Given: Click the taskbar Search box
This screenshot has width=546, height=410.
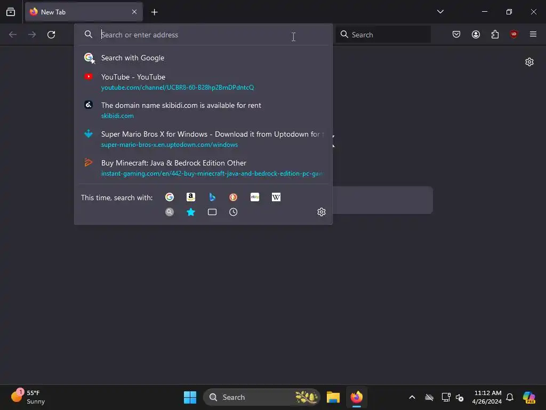Looking at the screenshot, I should [x=261, y=397].
